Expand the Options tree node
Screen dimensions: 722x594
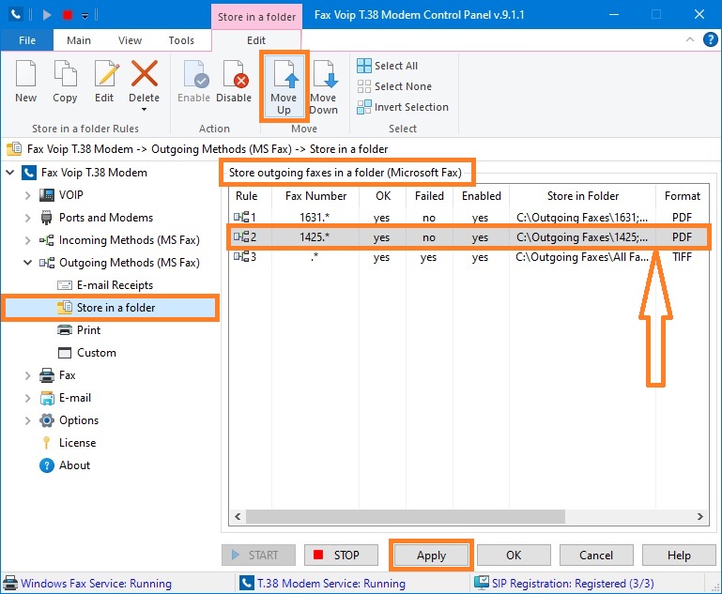point(27,420)
